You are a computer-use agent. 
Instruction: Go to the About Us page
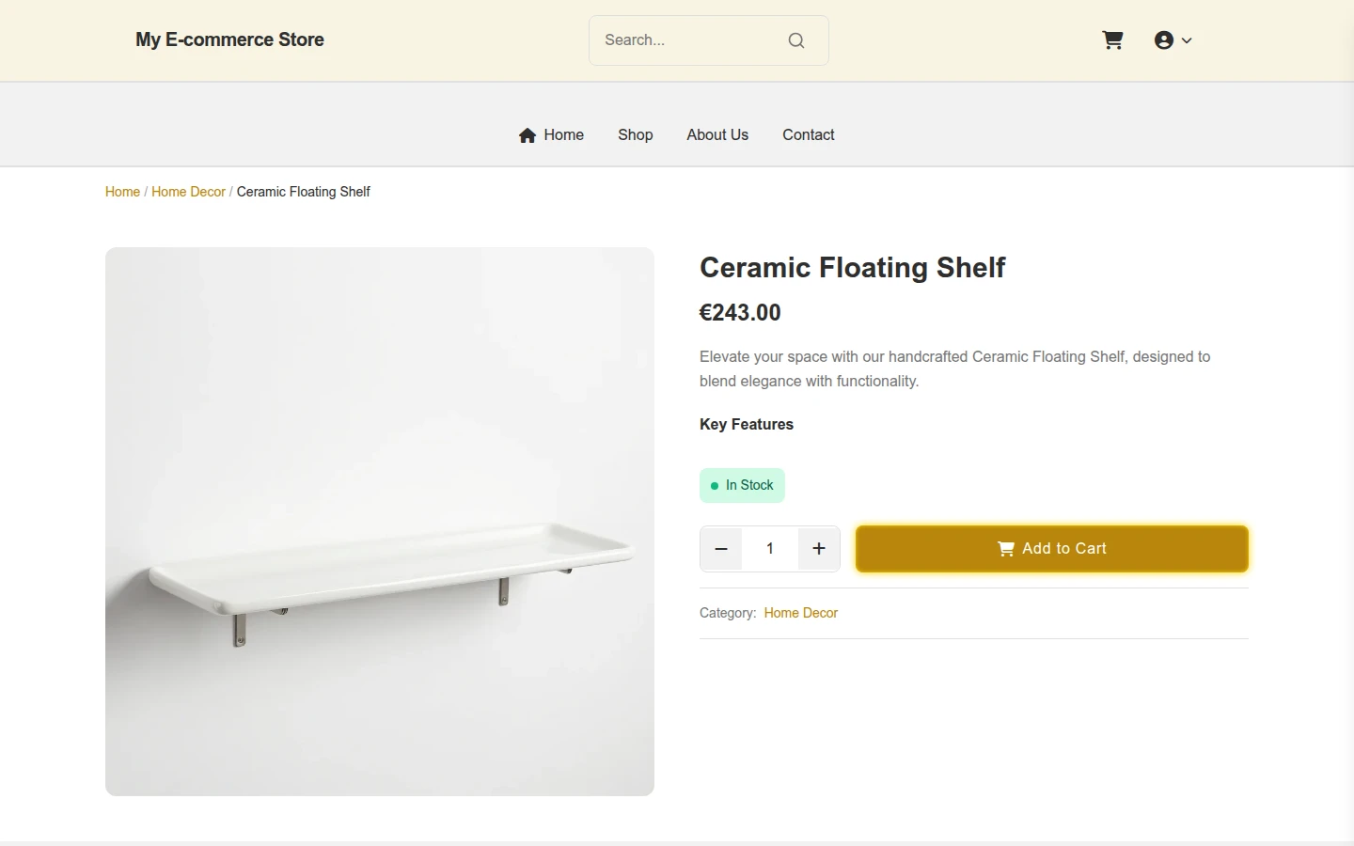(x=717, y=134)
